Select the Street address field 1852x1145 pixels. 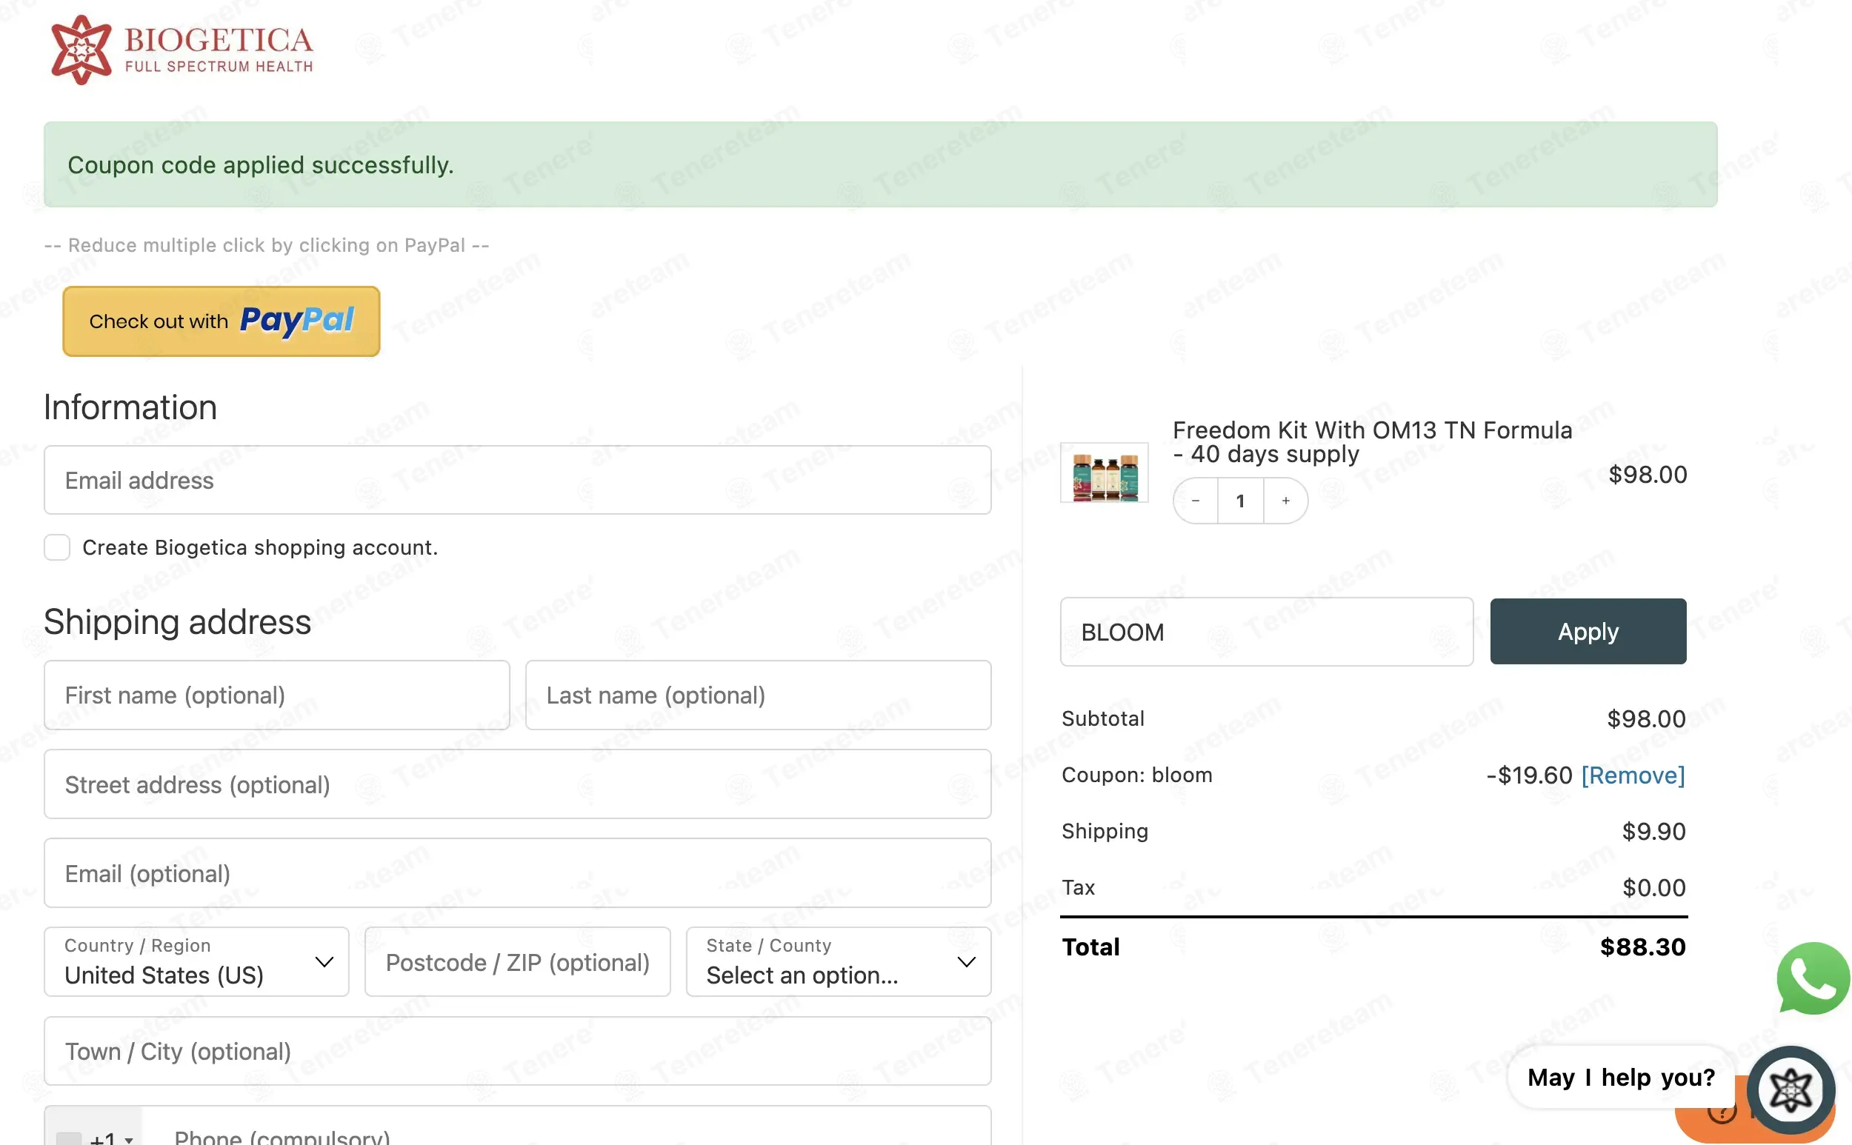coord(517,784)
